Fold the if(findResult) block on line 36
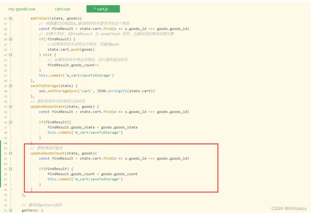 click(11, 122)
